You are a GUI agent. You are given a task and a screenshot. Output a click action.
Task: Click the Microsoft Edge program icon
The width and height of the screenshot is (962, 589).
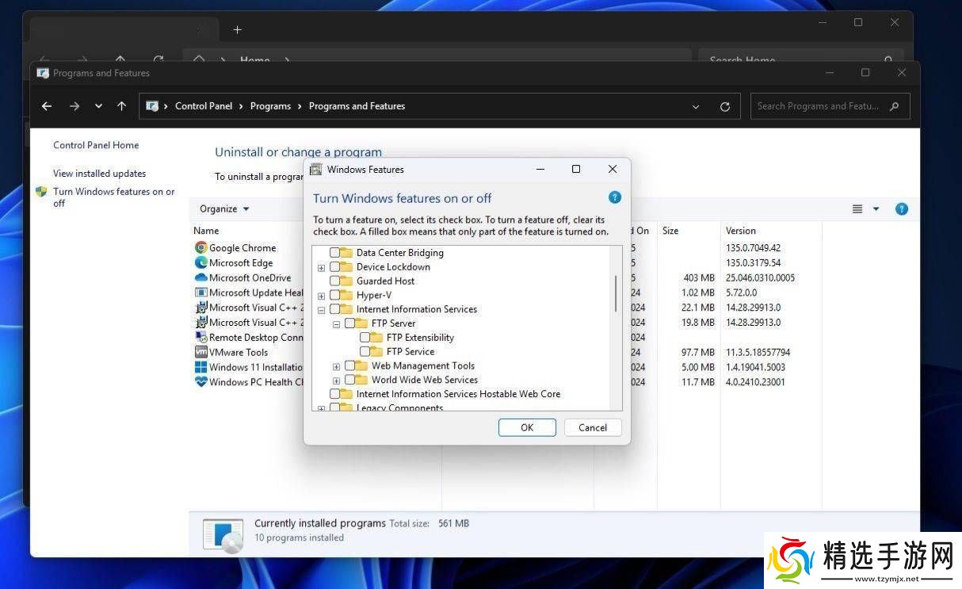[201, 263]
